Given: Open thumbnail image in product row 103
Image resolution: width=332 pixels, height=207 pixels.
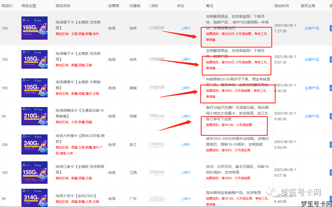Looking at the screenshot, I should tap(35, 60).
